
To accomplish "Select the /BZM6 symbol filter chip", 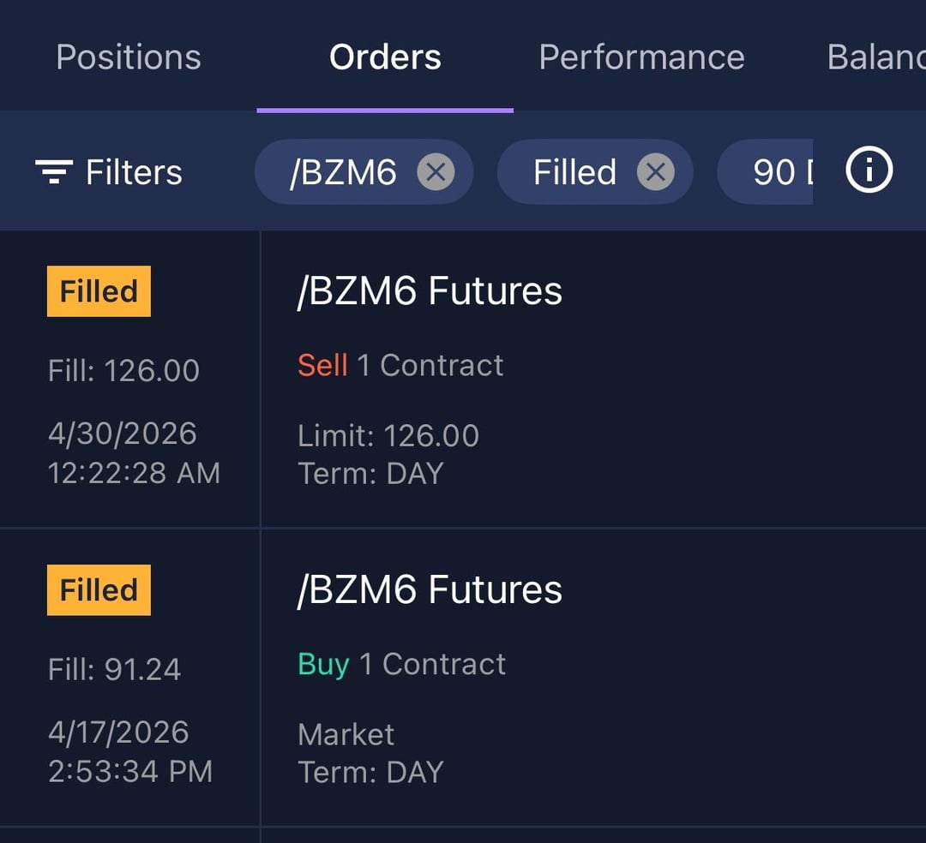I will [x=343, y=173].
